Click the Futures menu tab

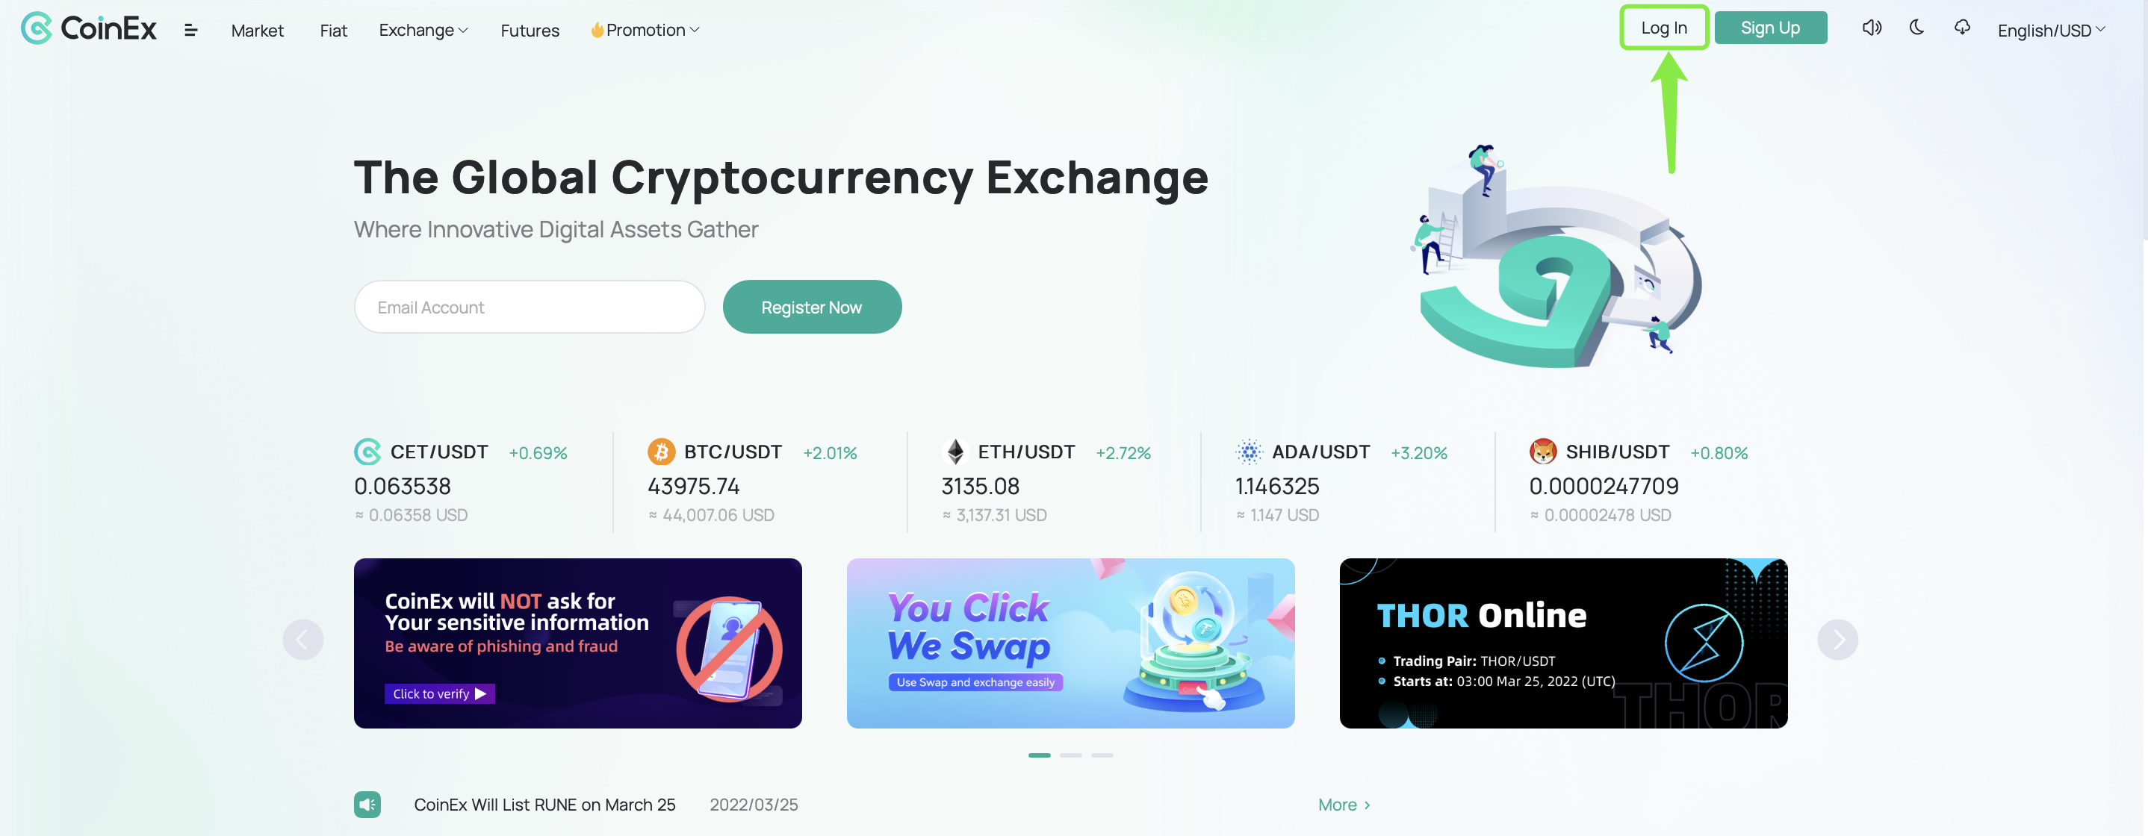click(529, 28)
